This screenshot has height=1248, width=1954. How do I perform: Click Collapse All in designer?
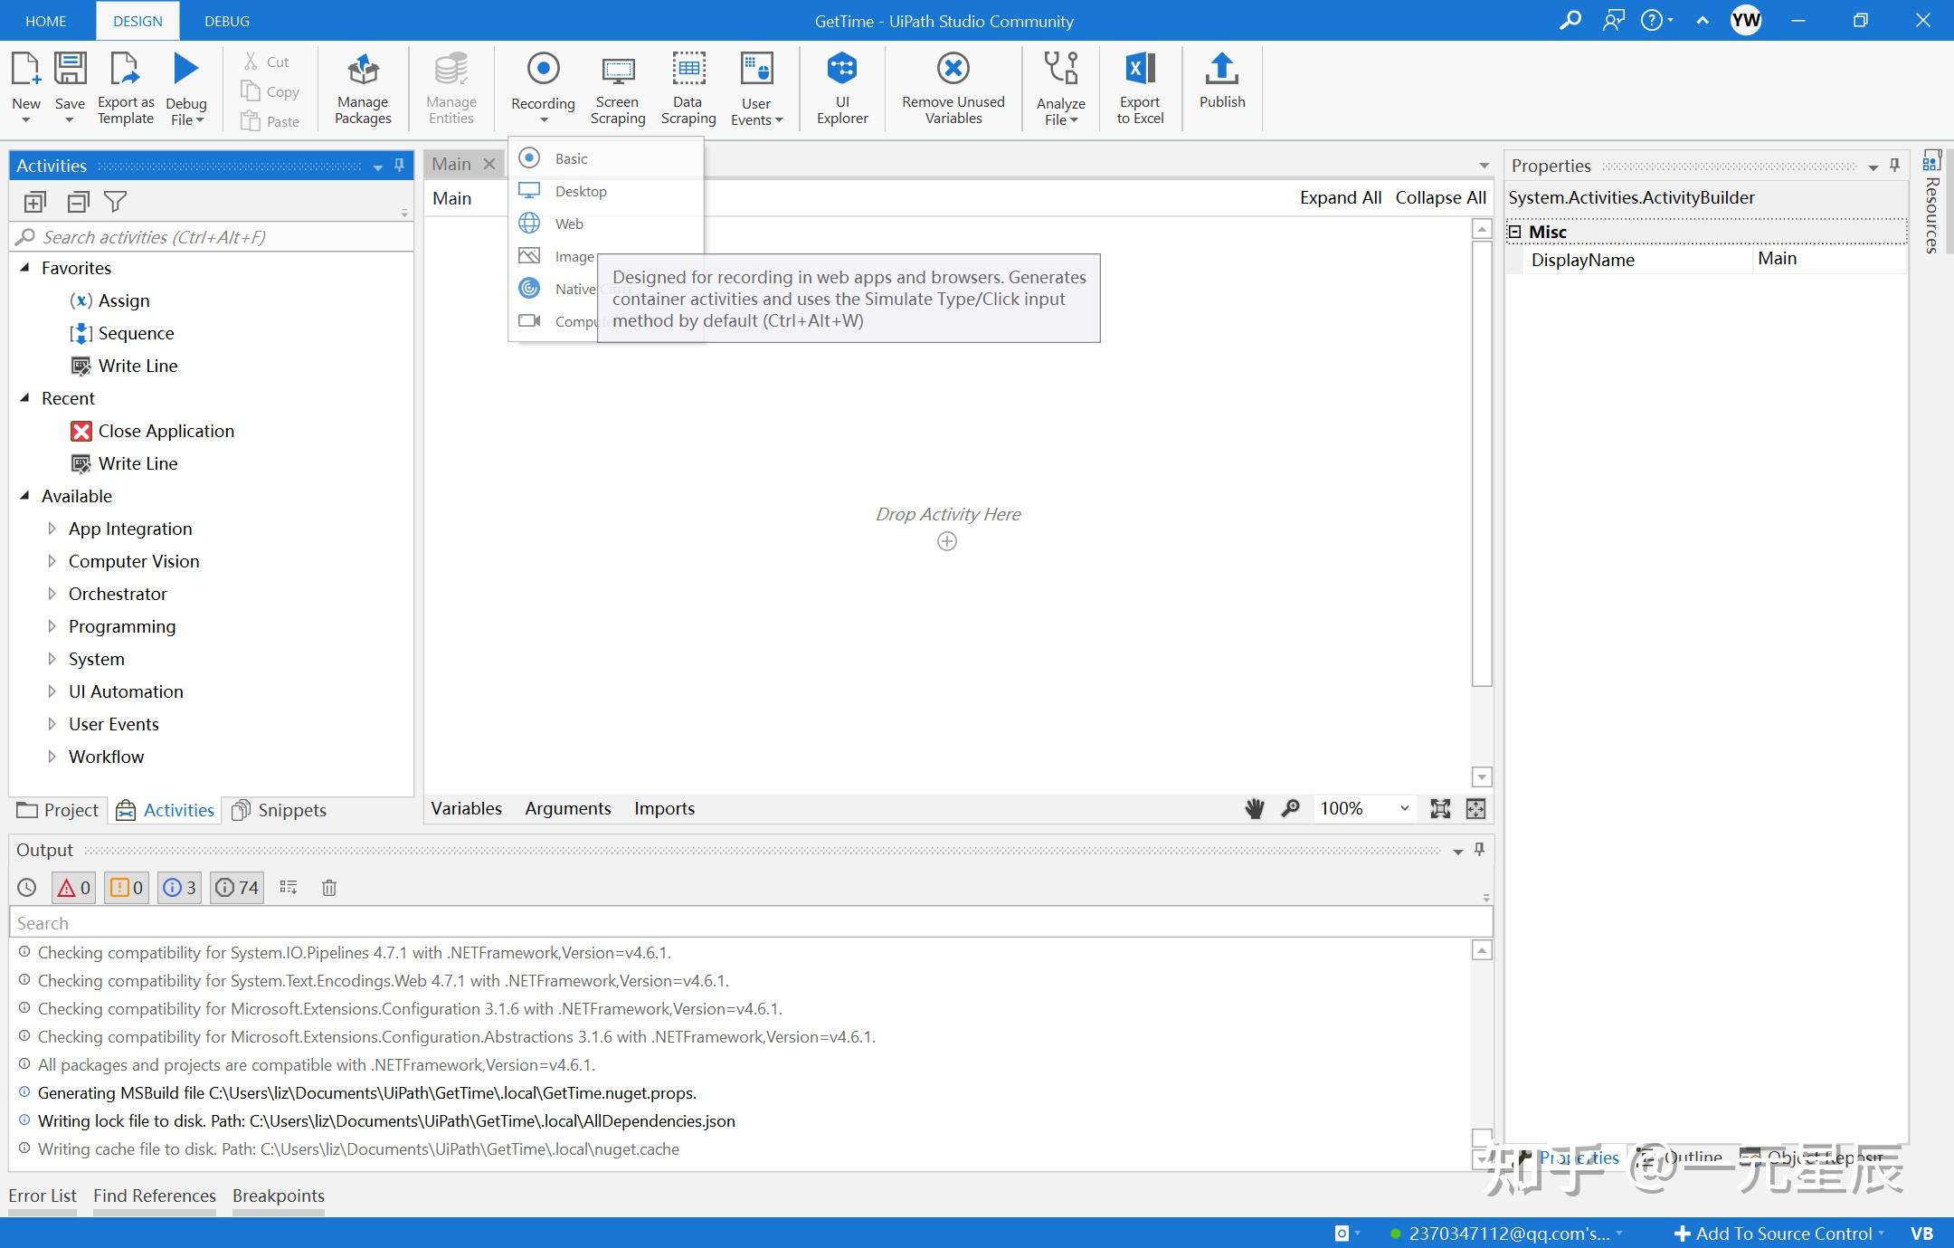pos(1440,197)
